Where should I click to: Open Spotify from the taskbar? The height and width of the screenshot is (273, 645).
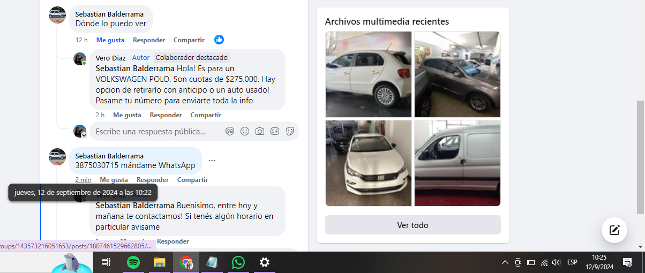pos(133,262)
